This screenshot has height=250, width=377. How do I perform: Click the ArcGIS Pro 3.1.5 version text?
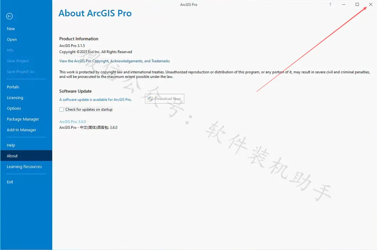(72, 46)
